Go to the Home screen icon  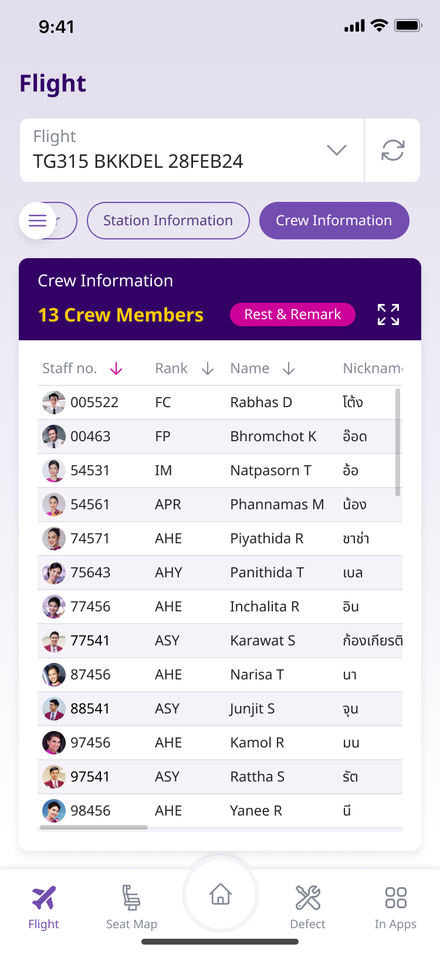(x=221, y=894)
